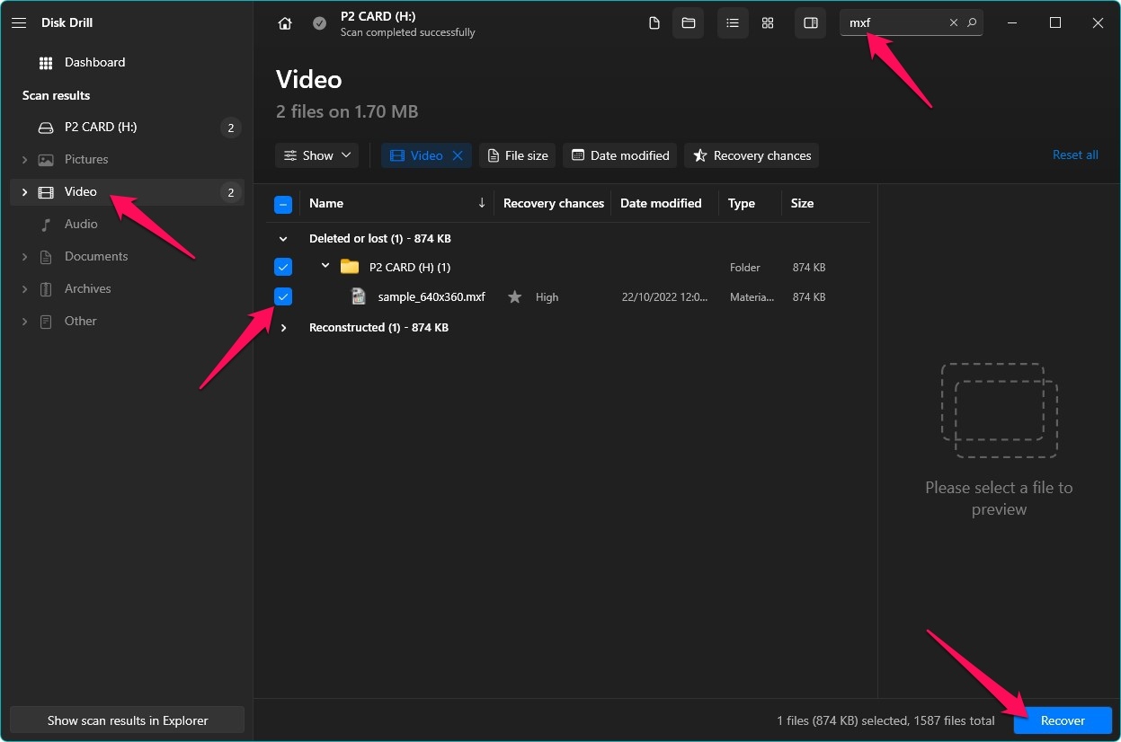Expand the Reconstructed group chevron

coord(283,328)
